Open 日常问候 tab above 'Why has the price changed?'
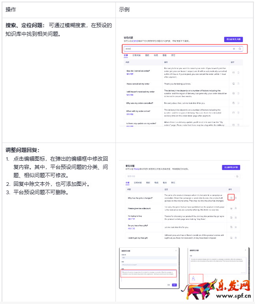Viewport: 255px width, 304px height. pos(138,183)
